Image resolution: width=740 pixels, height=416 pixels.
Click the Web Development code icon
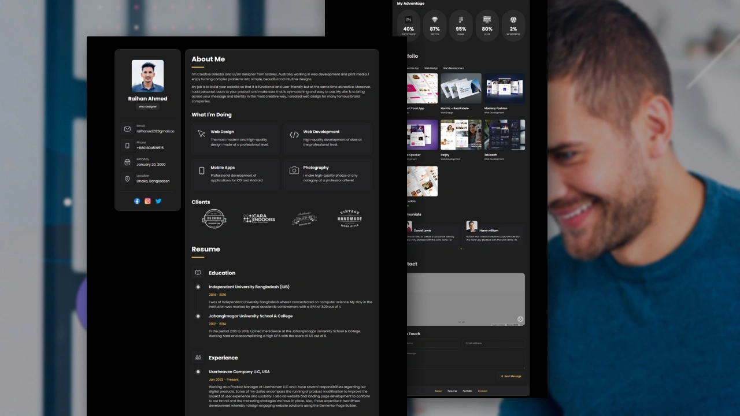[x=294, y=135]
